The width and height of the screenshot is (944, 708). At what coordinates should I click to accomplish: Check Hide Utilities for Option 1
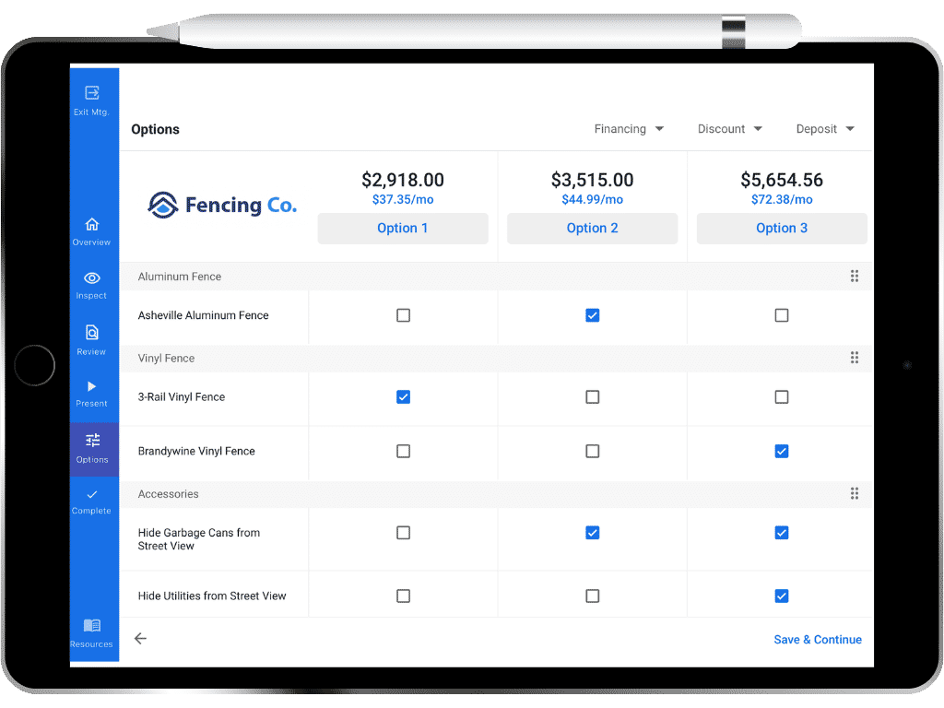(404, 596)
